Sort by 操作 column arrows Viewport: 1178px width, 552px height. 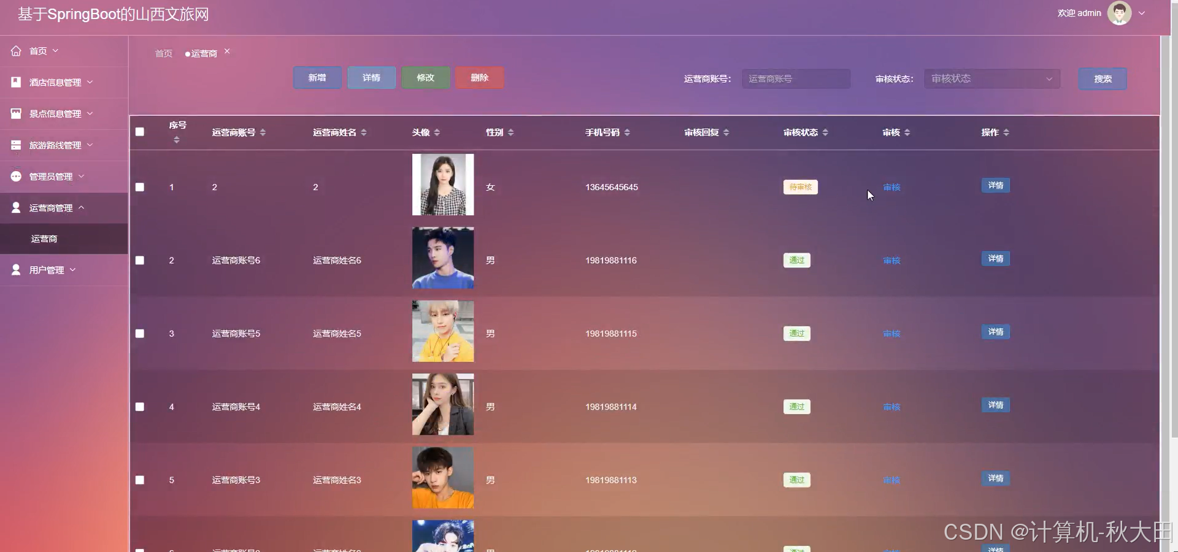tap(1006, 132)
